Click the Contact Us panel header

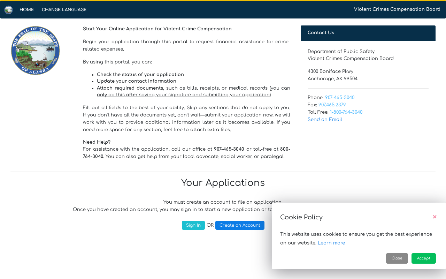pos(368,33)
